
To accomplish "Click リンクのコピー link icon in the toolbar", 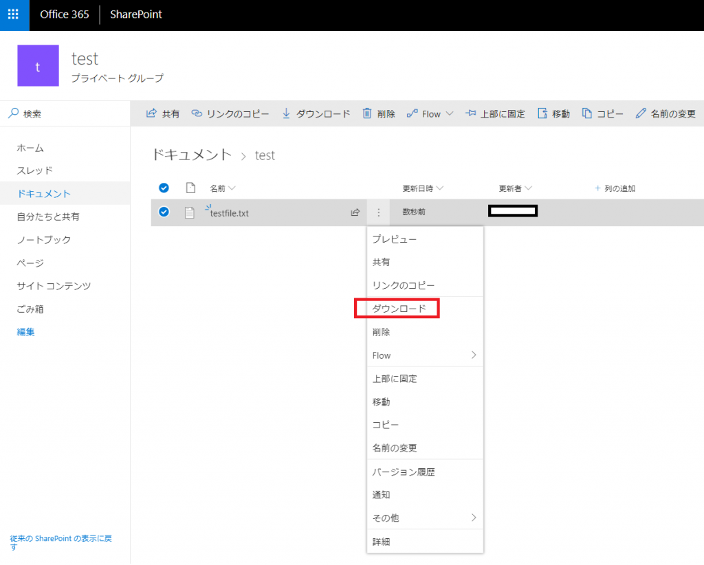I will click(196, 113).
